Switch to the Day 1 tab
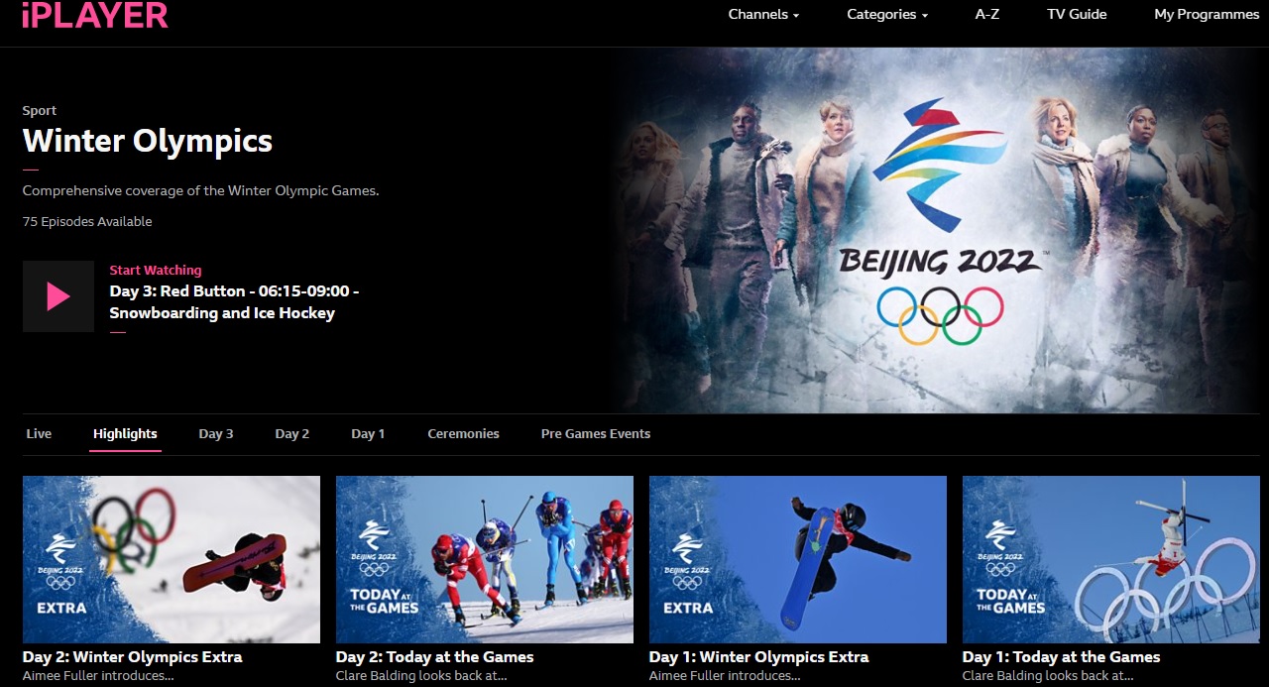The width and height of the screenshot is (1269, 687). [x=368, y=433]
